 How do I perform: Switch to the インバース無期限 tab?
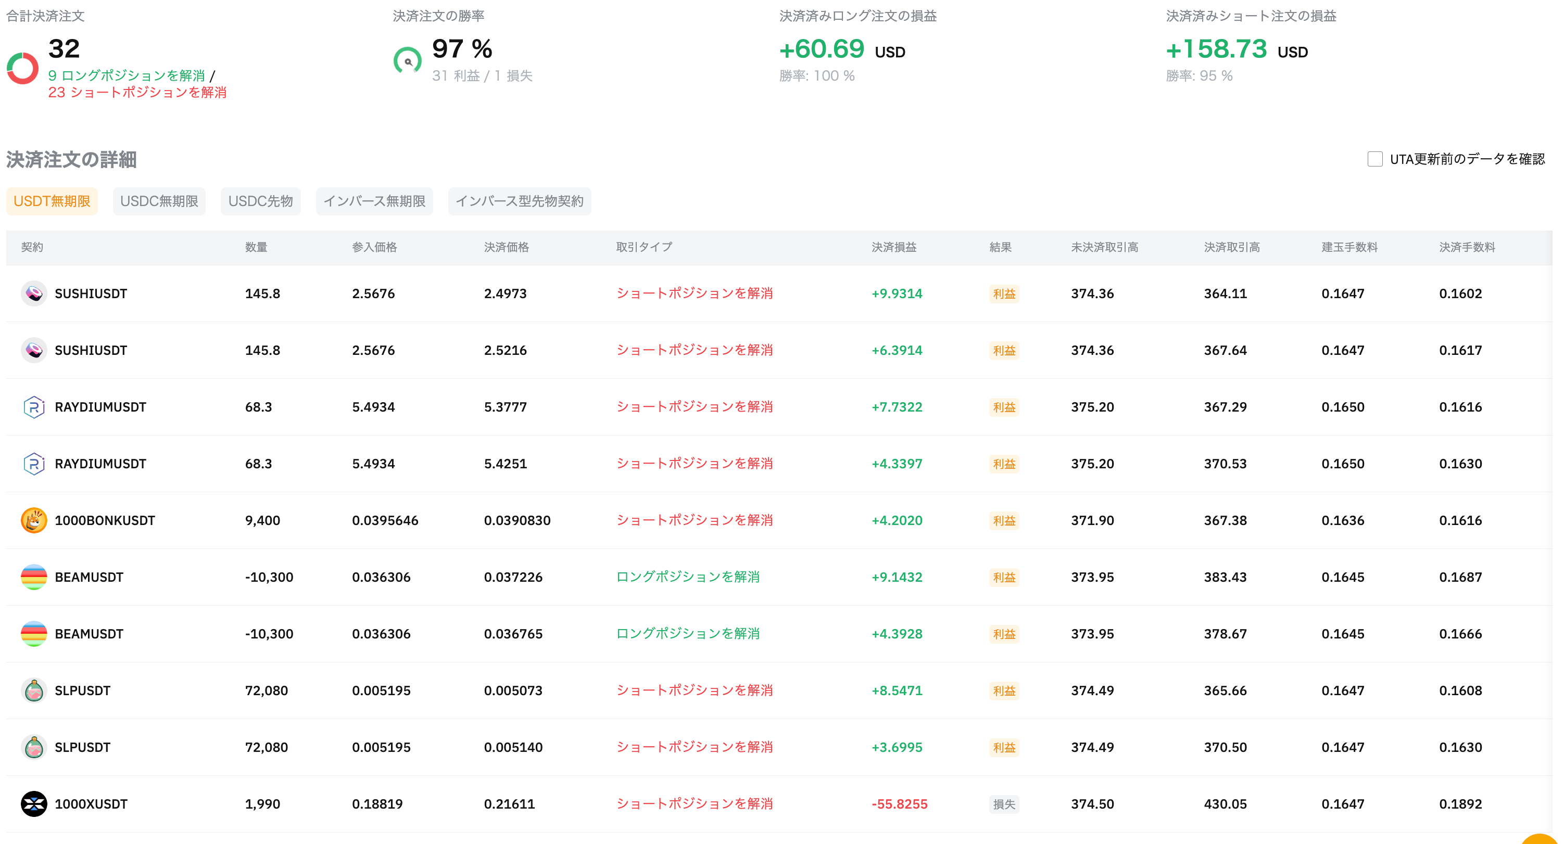[374, 201]
